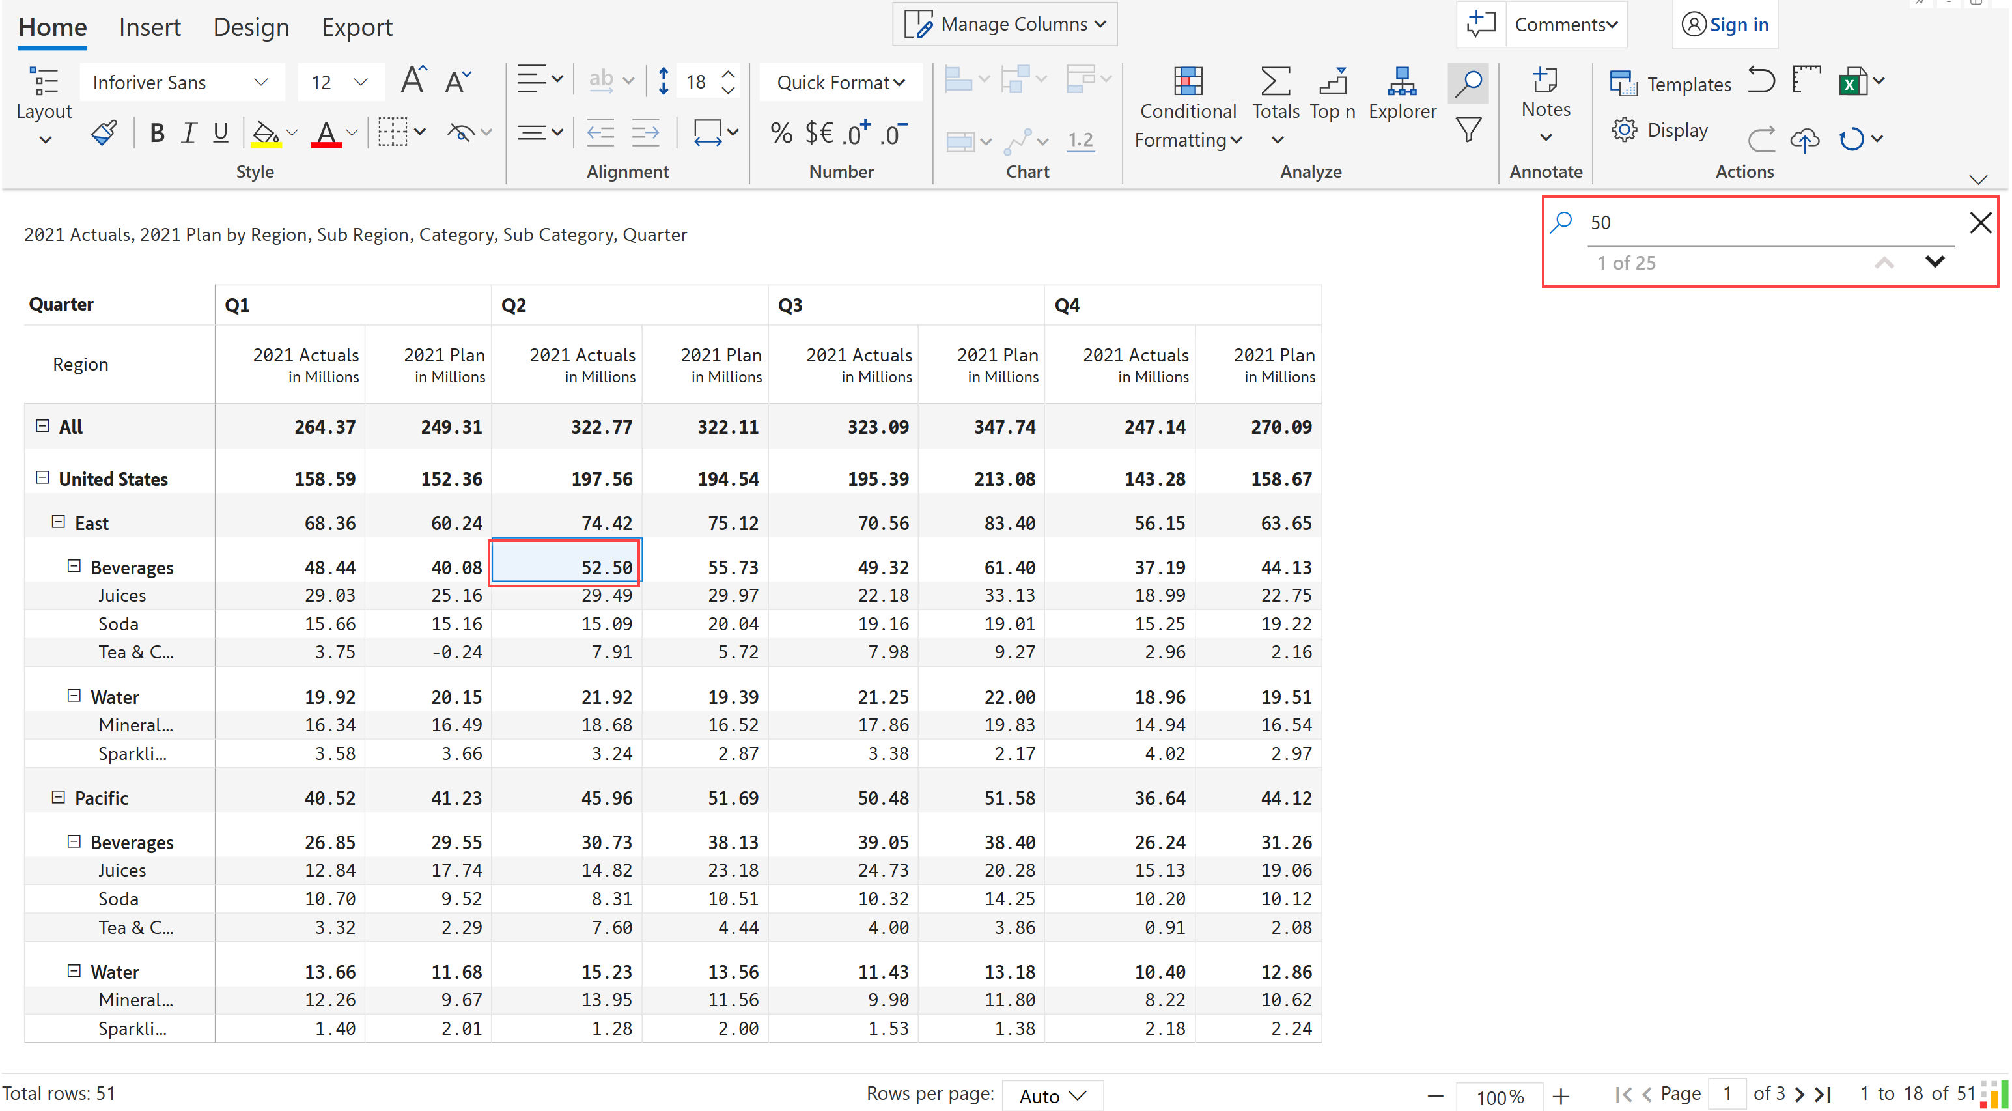Click the search magnifier icon in ribbon
Image resolution: width=2012 pixels, height=1111 pixels.
pyautogui.click(x=1468, y=83)
